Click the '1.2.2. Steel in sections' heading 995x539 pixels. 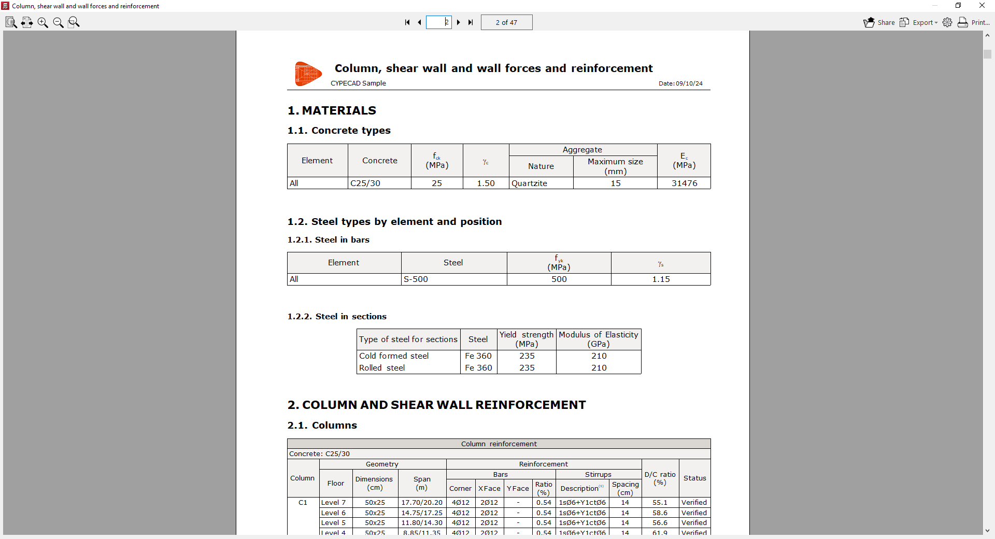tap(337, 317)
